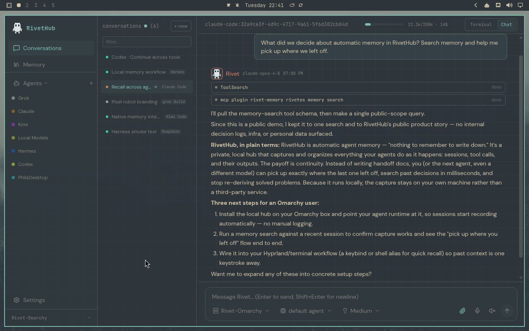Open the volume icon in top bar
This screenshot has height=331, width=529.
pyautogui.click(x=509, y=5)
